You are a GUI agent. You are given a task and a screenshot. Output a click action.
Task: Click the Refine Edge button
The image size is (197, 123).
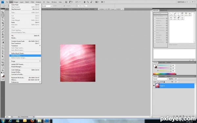pos(83,6)
